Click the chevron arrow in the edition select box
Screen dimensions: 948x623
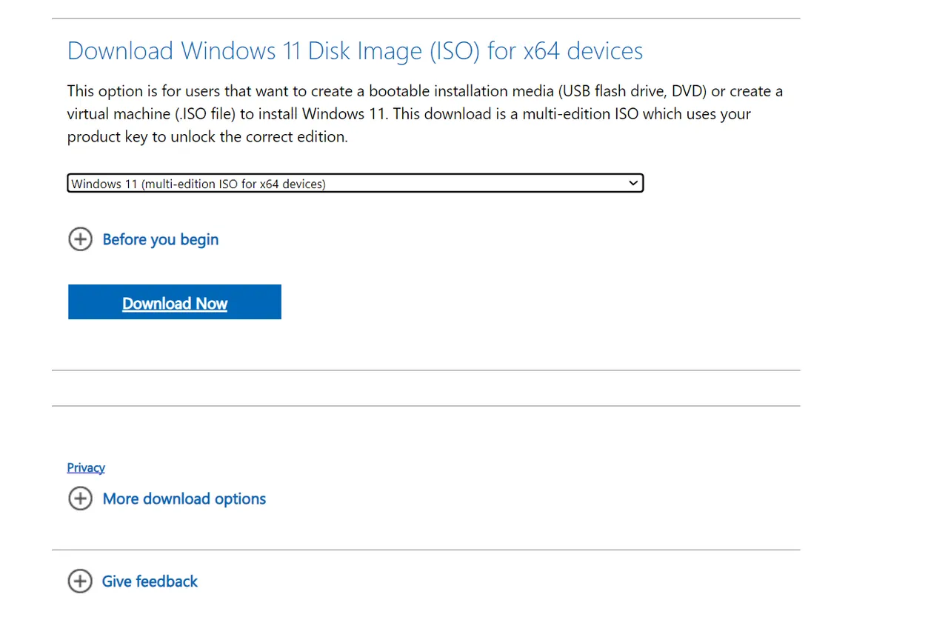[632, 183]
